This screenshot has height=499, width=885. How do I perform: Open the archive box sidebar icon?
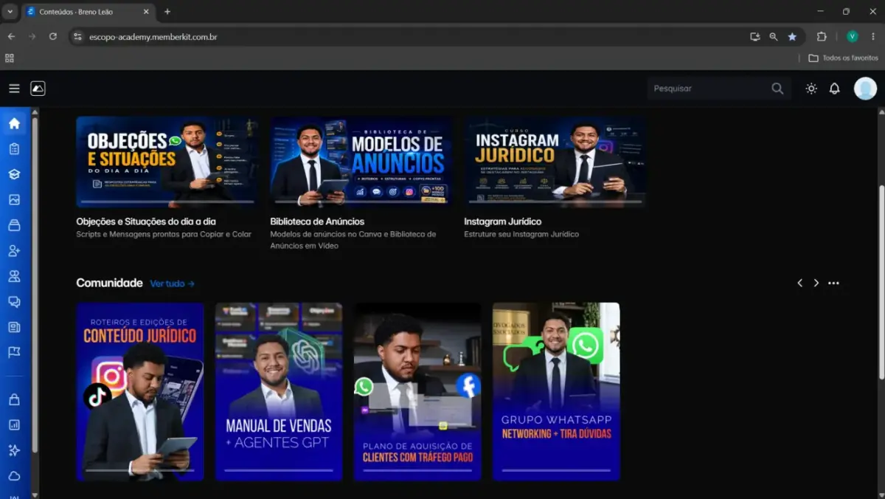[x=14, y=225]
